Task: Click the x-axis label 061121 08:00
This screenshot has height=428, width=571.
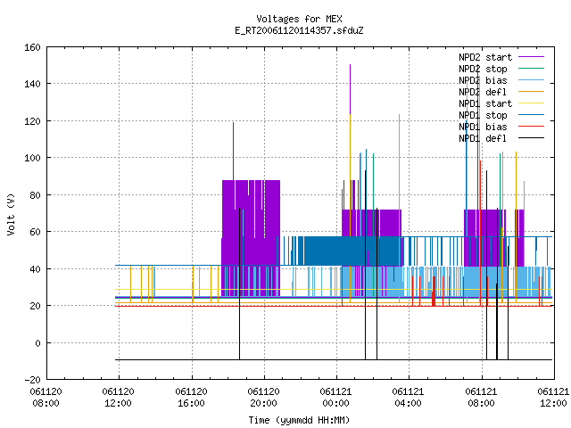Action: click(x=481, y=398)
